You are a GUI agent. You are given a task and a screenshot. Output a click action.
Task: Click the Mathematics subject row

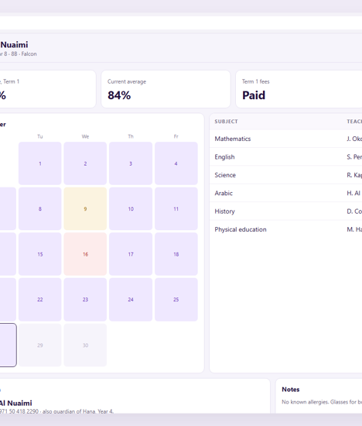(x=285, y=139)
